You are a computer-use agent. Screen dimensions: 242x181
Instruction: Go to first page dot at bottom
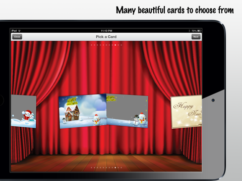click(91, 167)
